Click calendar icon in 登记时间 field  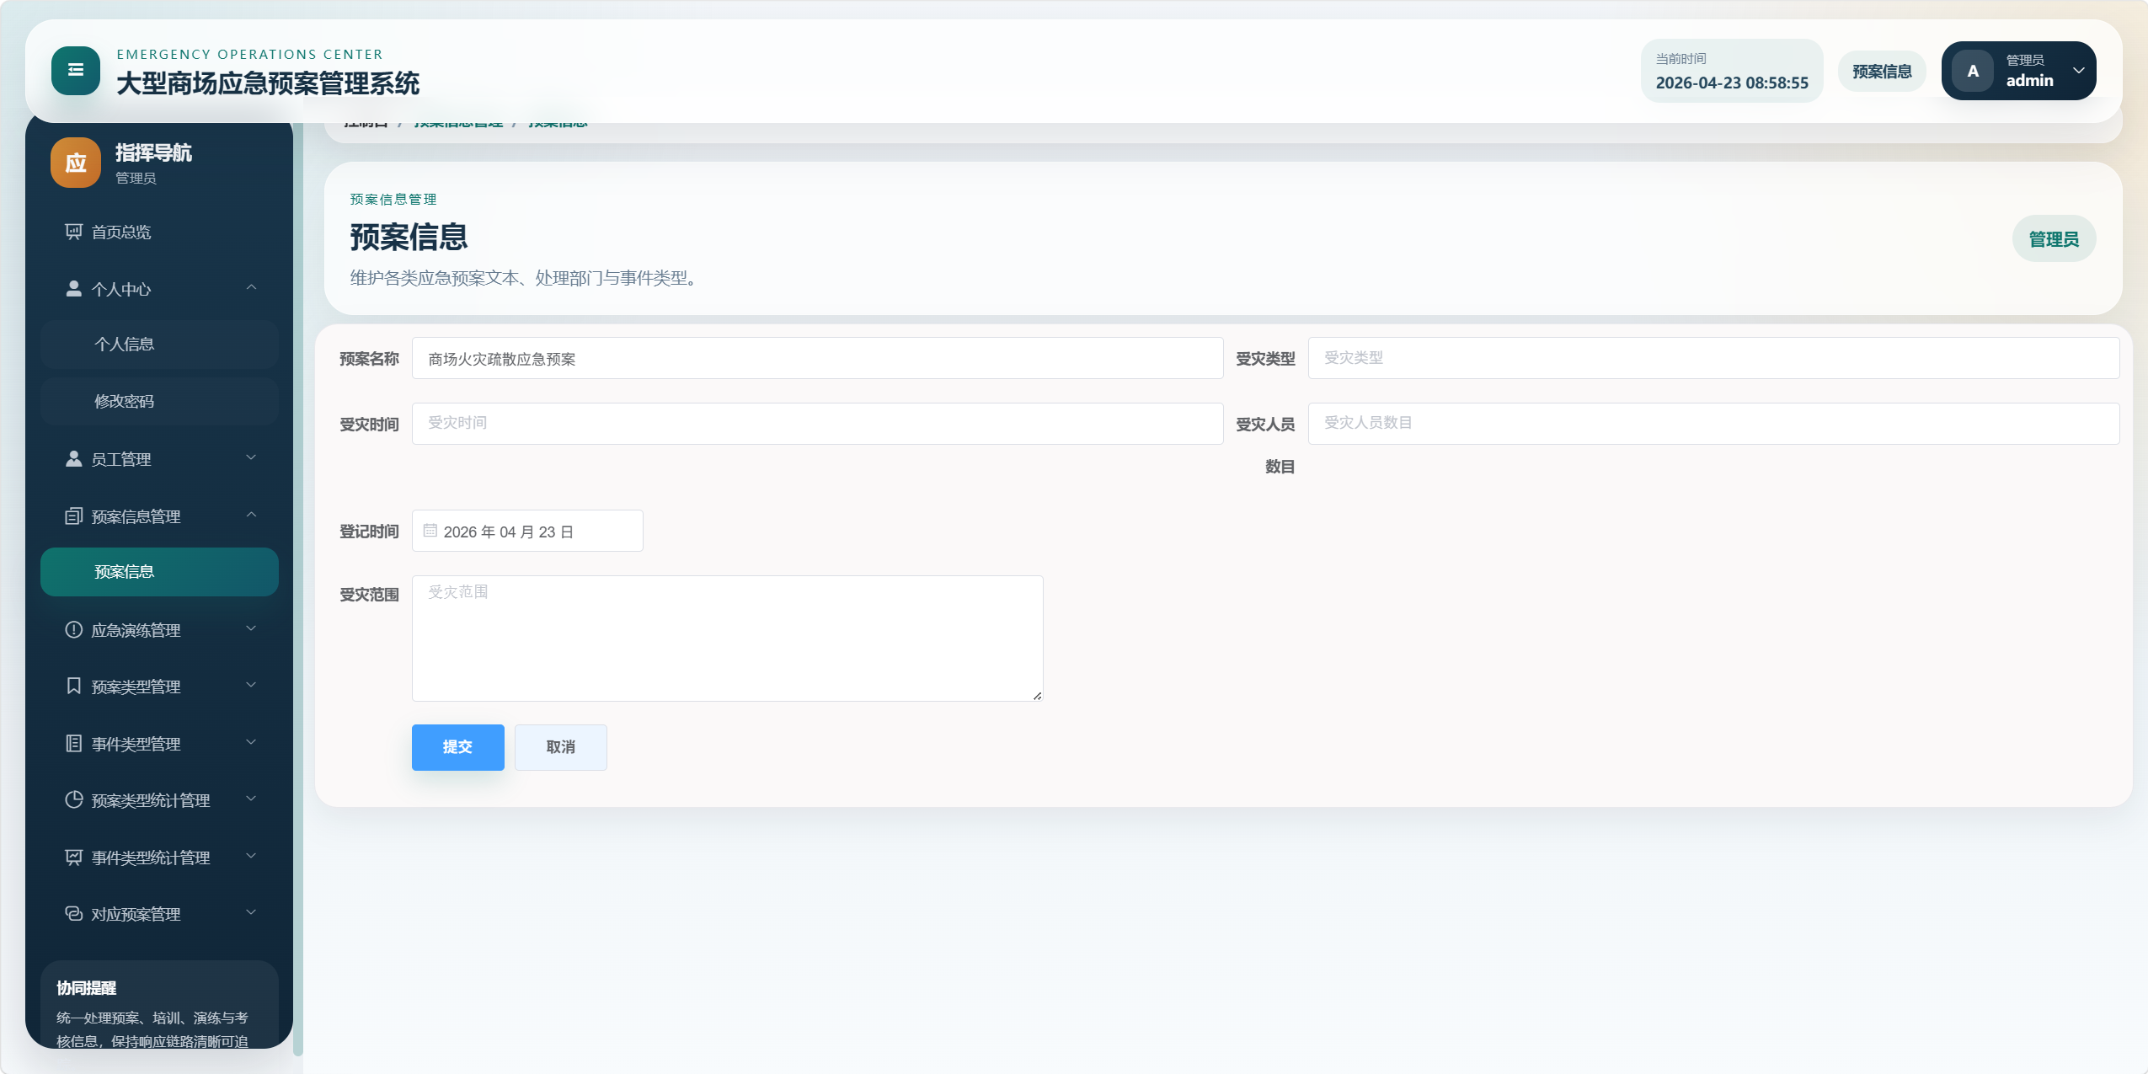[x=430, y=532]
